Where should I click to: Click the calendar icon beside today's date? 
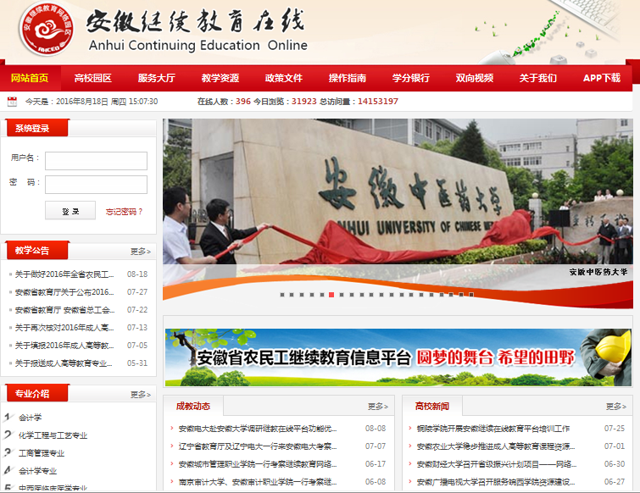point(12,102)
